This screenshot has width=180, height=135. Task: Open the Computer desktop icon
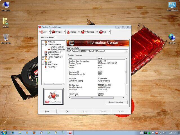coord(6,6)
